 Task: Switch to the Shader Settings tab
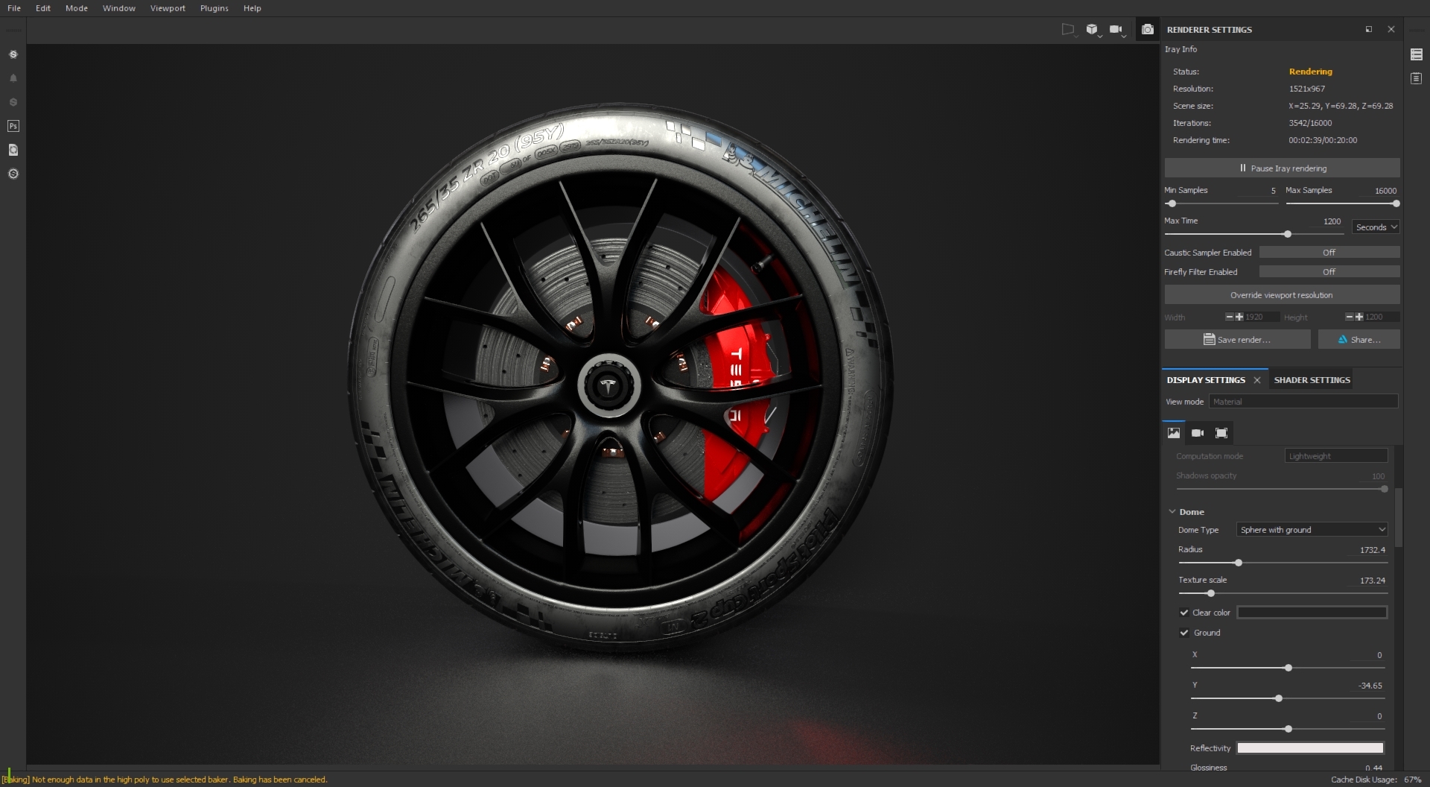(x=1312, y=380)
